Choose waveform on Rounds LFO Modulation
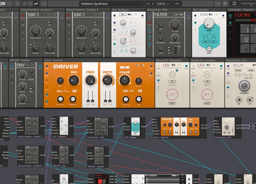The width and height of the screenshot is (256, 184). (172, 75)
